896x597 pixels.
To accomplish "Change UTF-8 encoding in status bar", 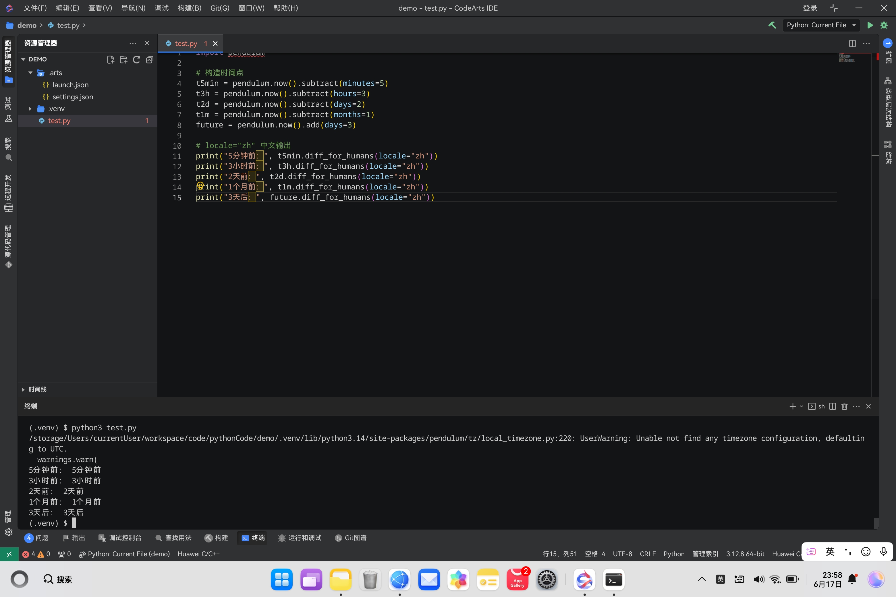I will 623,554.
